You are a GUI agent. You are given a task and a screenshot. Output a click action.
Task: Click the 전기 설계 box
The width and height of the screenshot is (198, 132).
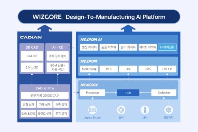click(x=61, y=114)
